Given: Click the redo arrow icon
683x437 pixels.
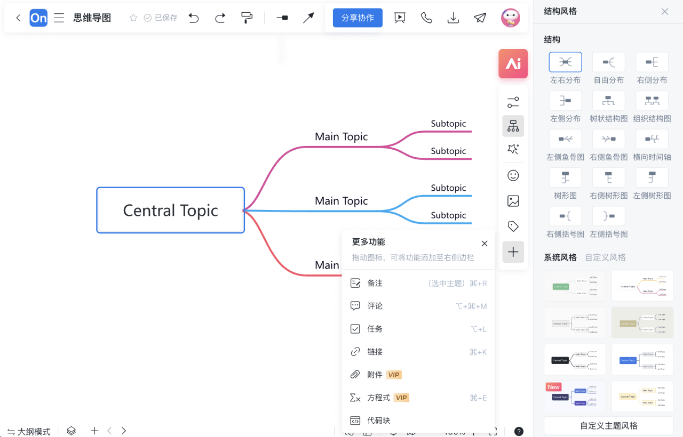Looking at the screenshot, I should pyautogui.click(x=220, y=18).
